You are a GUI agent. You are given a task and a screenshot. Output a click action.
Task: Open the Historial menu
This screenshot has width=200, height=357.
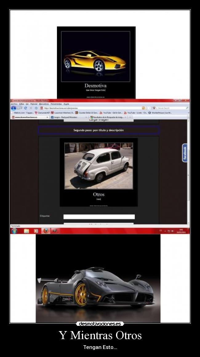[34, 104]
